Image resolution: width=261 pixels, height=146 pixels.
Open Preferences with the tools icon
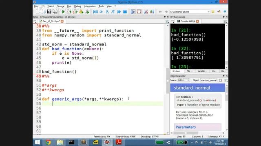(x=146, y=12)
